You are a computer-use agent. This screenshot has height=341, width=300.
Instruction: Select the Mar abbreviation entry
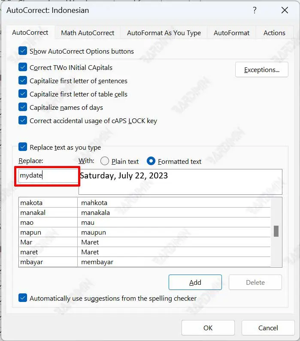coord(145,242)
